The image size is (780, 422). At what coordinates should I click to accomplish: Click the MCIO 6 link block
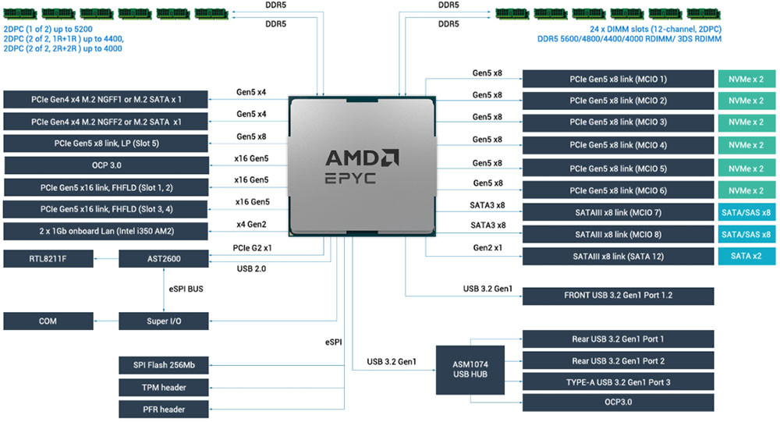[x=619, y=190]
